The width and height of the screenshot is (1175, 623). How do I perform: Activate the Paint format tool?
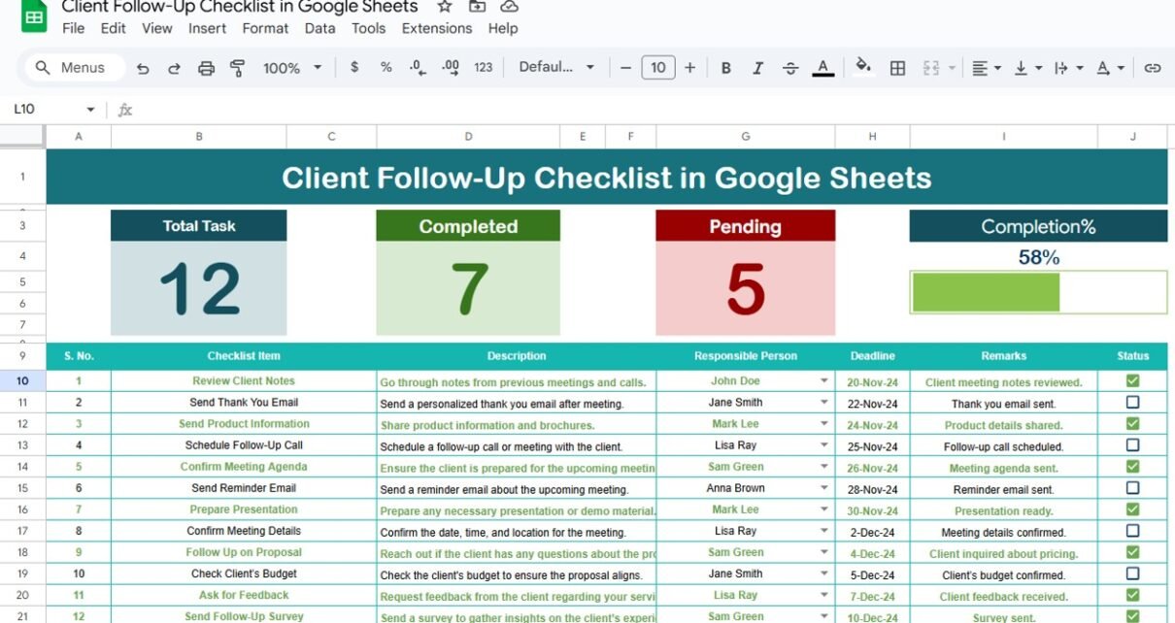[237, 68]
